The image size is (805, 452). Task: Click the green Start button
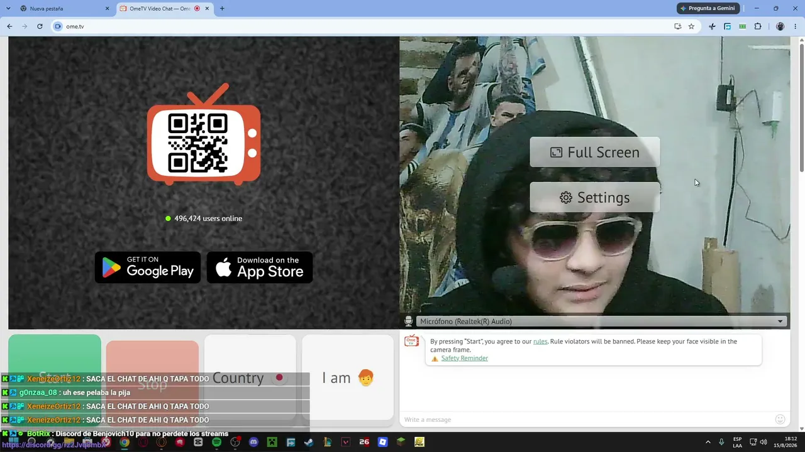pos(55,377)
